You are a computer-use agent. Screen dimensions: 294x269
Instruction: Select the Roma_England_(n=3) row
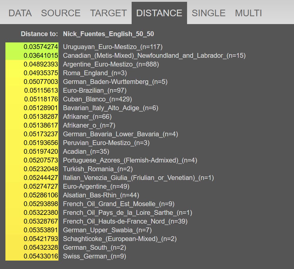tap(95, 73)
